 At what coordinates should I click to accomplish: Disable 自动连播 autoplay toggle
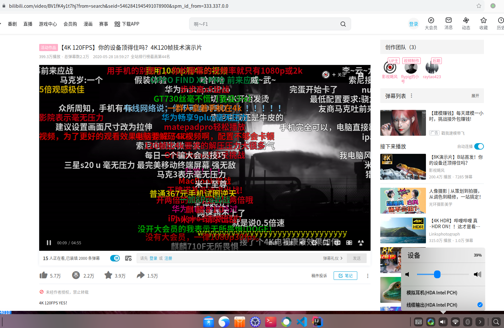[480, 146]
